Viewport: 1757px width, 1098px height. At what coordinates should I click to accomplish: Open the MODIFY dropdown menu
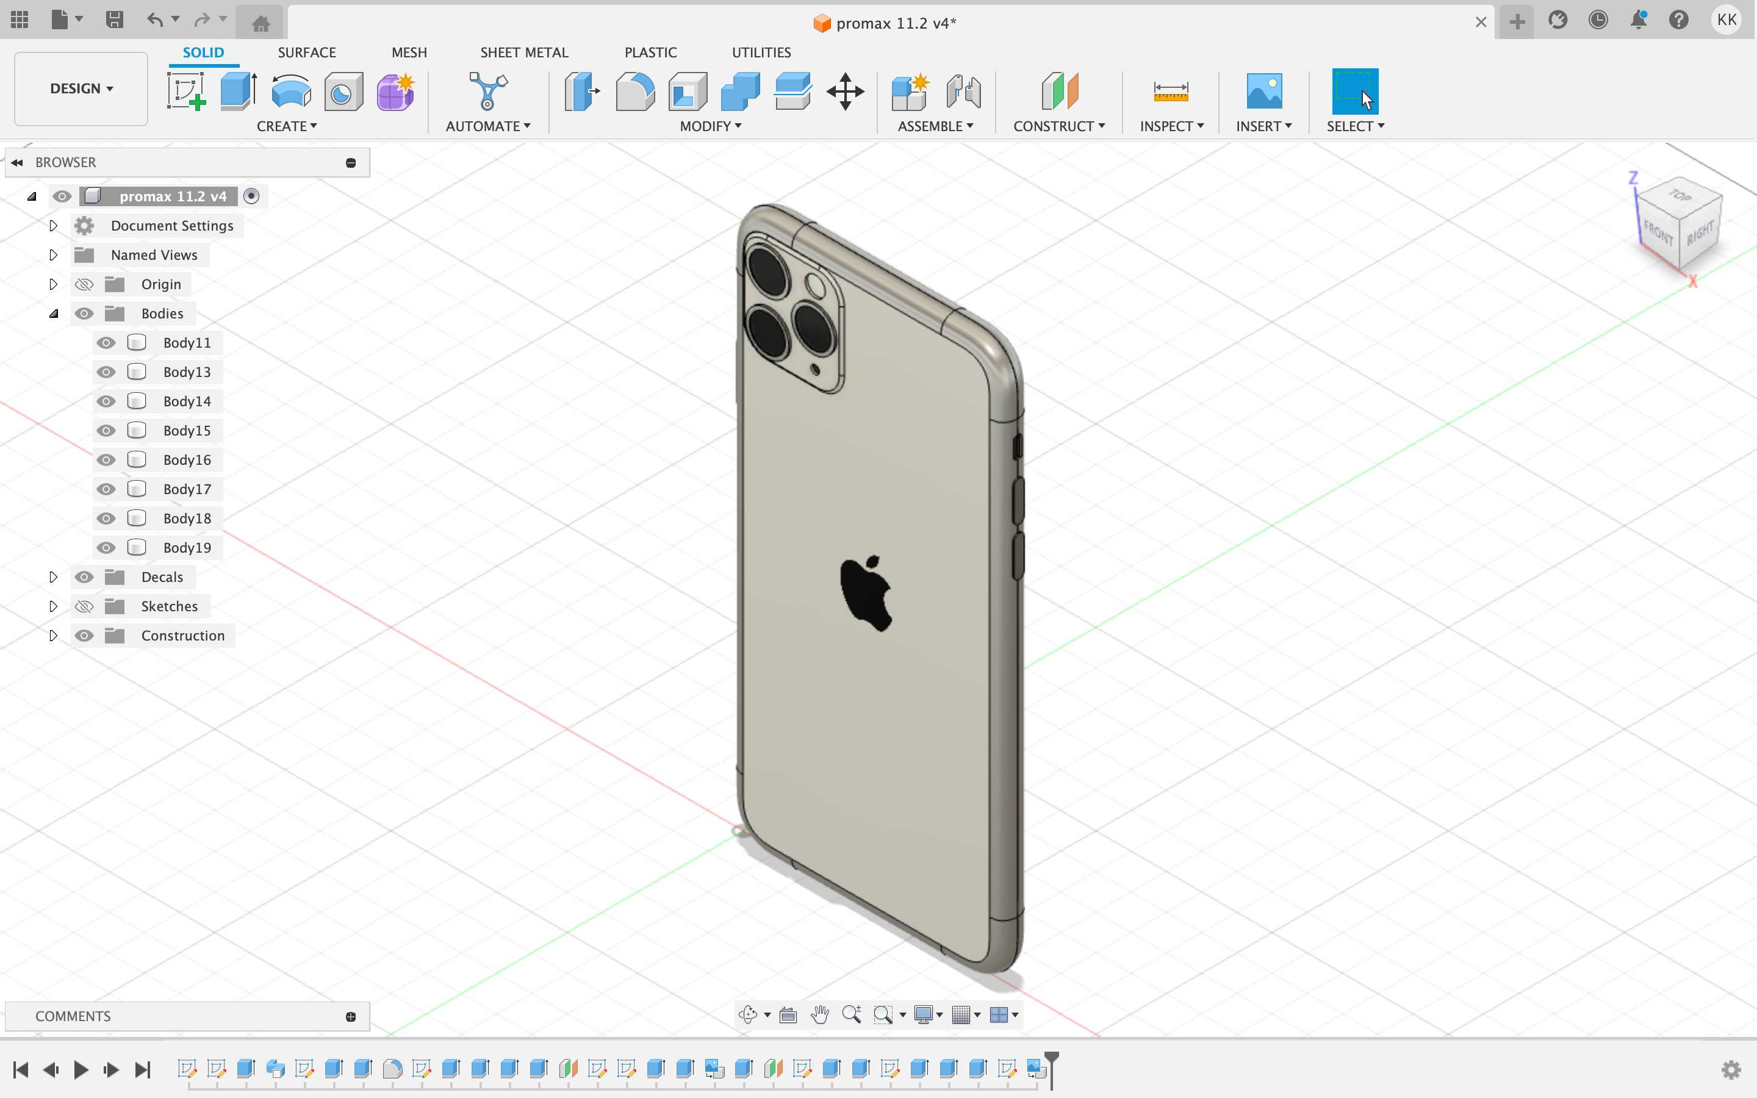710,126
